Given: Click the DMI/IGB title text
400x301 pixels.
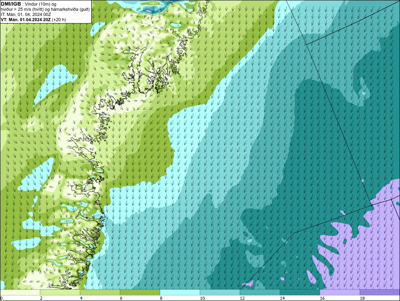Looking at the screenshot, I should coord(11,4).
